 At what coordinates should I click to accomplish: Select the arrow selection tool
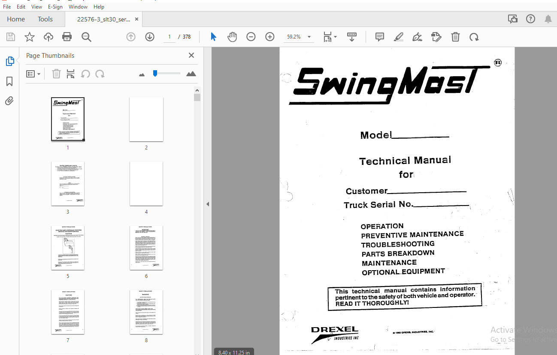coord(213,37)
